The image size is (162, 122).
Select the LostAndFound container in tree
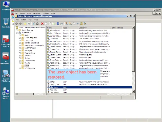coord(30,48)
